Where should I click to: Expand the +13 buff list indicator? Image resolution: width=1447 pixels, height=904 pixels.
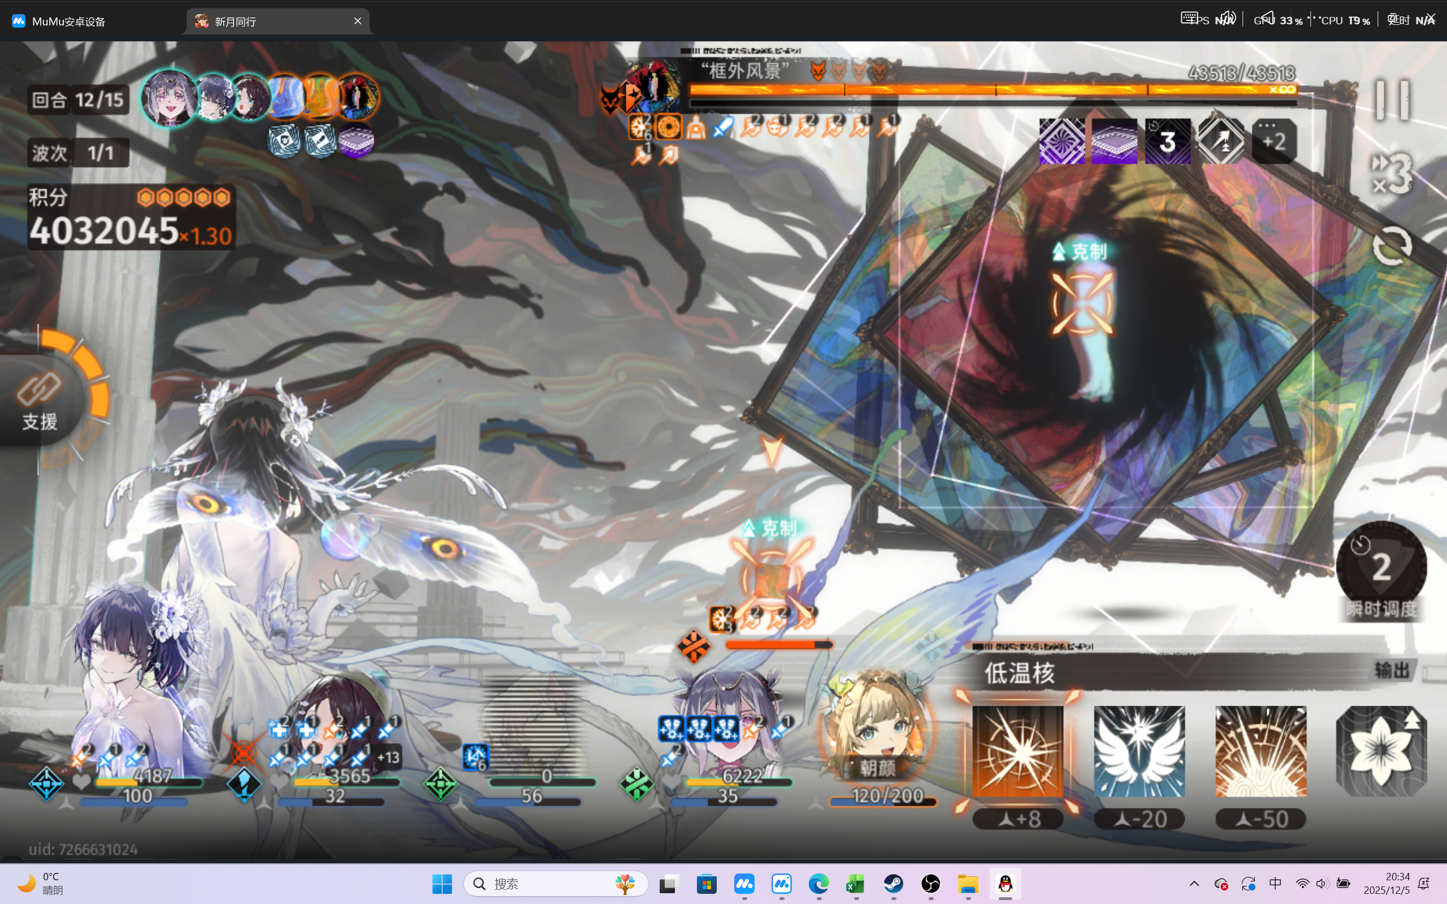coord(388,758)
